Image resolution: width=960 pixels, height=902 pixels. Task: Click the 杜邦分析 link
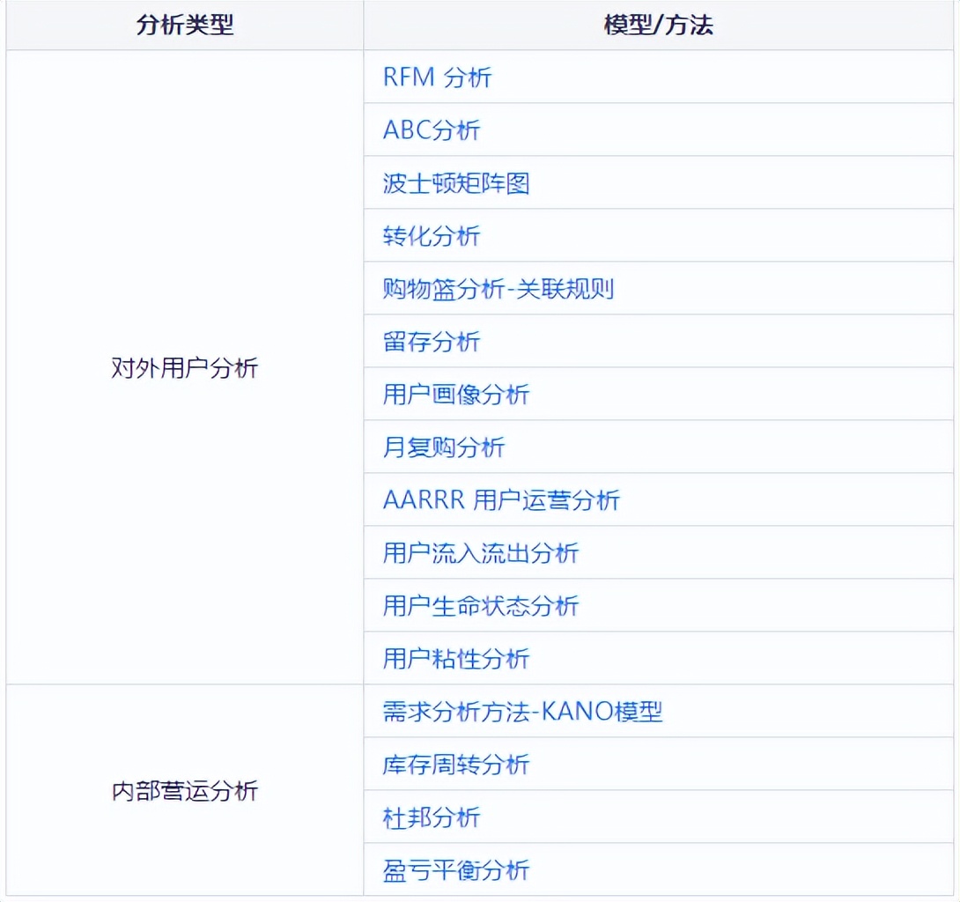432,817
